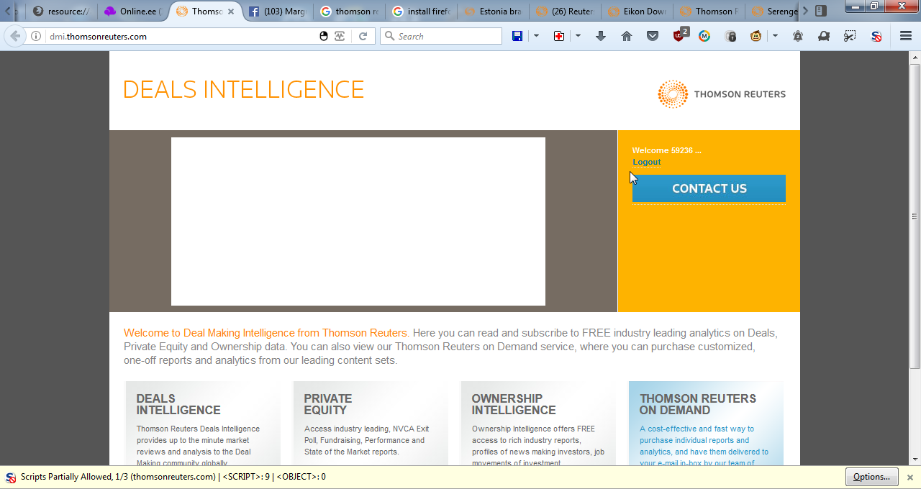The width and height of the screenshot is (921, 489).
Task: Click the Thomson Reuters logo
Action: pyautogui.click(x=722, y=94)
